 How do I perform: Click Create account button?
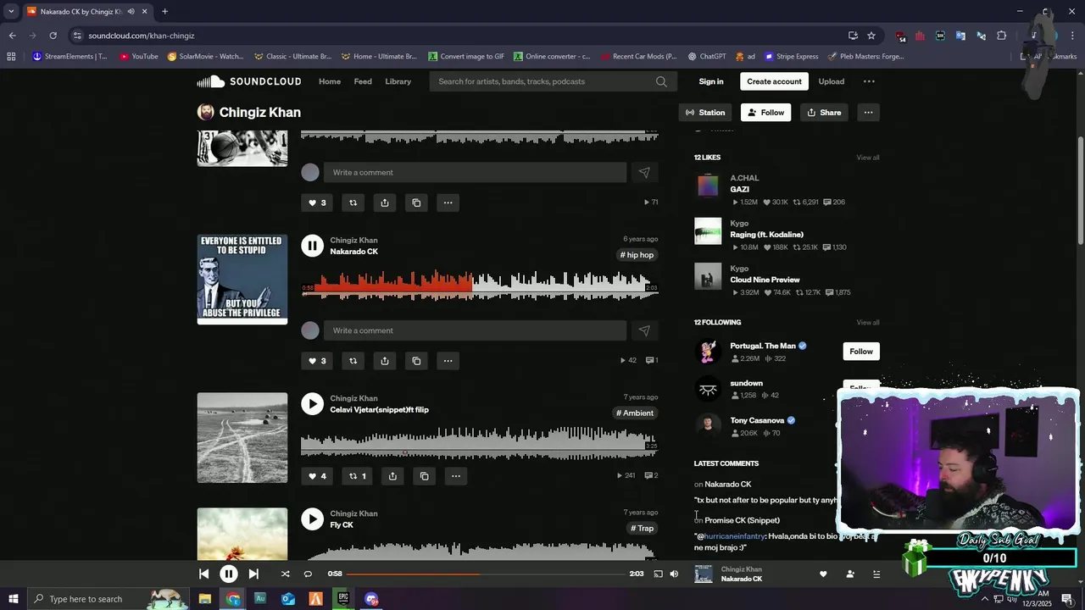(x=774, y=81)
